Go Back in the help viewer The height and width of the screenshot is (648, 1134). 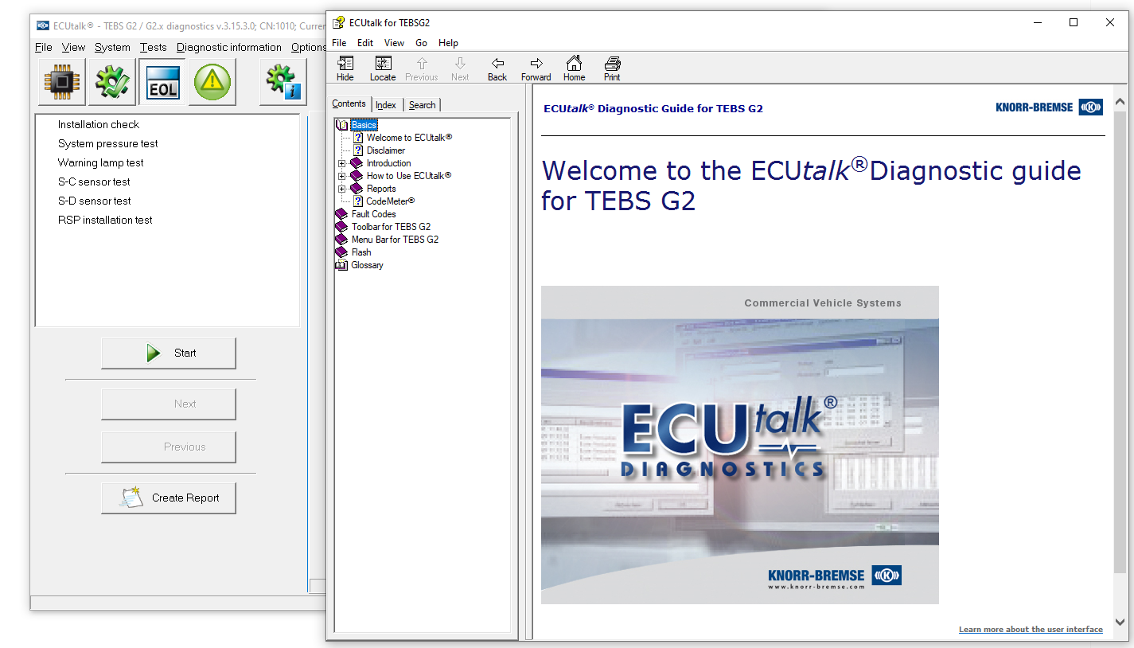tap(497, 69)
